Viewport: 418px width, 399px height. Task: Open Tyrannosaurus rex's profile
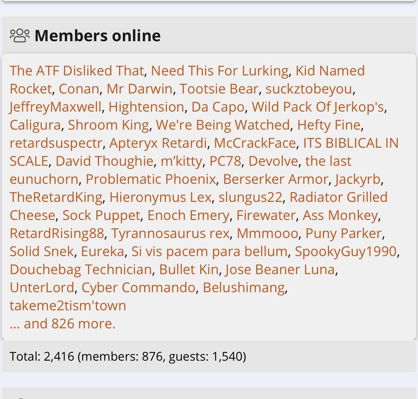(x=170, y=233)
